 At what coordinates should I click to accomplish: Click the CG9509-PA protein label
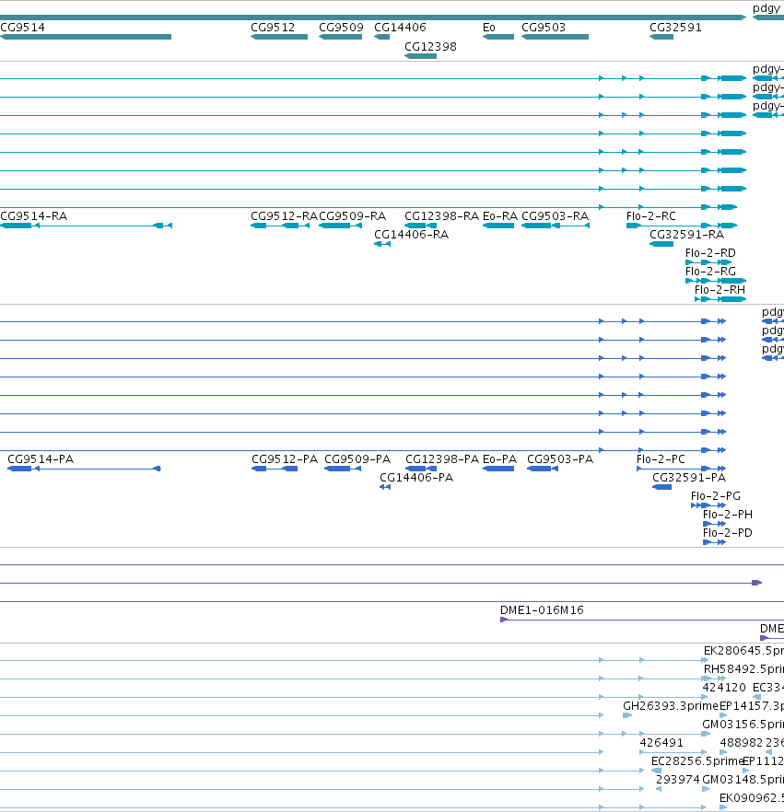(357, 459)
